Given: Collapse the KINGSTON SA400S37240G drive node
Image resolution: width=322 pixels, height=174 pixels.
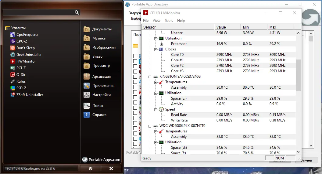Looking at the screenshot, I should 150,77.
